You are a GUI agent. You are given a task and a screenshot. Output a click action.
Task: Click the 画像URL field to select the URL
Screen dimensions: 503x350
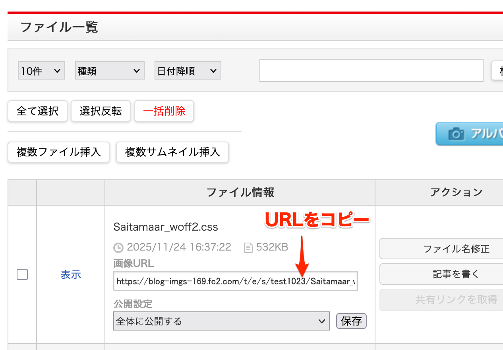pyautogui.click(x=235, y=281)
